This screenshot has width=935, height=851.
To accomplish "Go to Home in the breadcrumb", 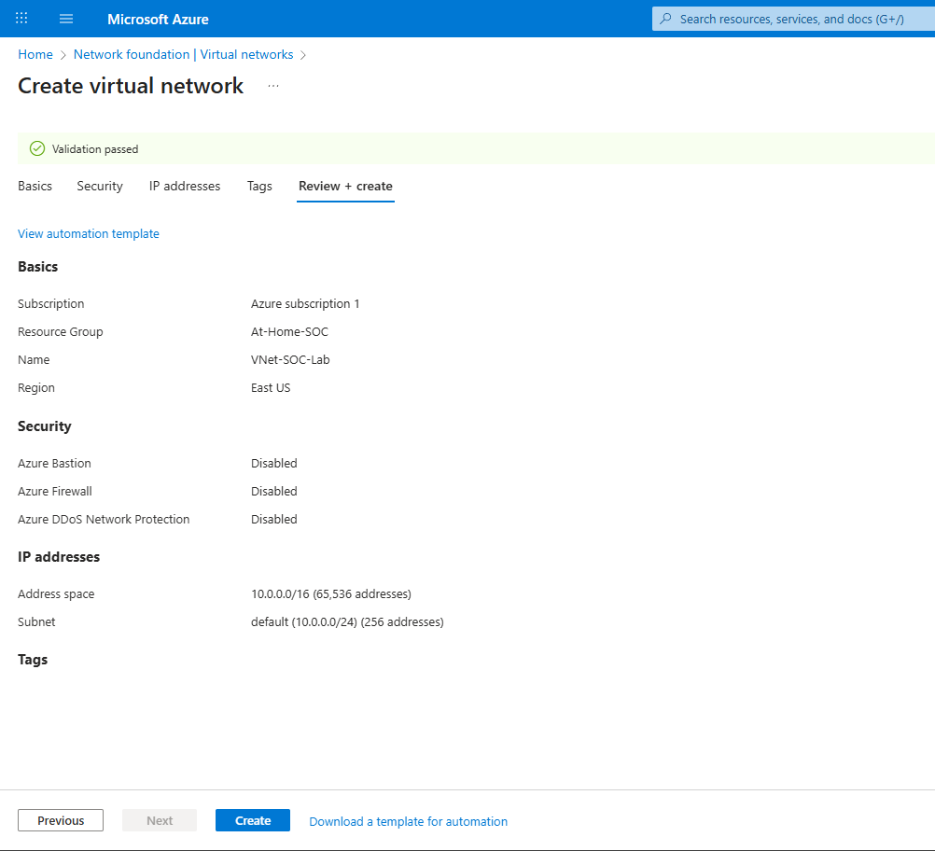I will click(35, 54).
